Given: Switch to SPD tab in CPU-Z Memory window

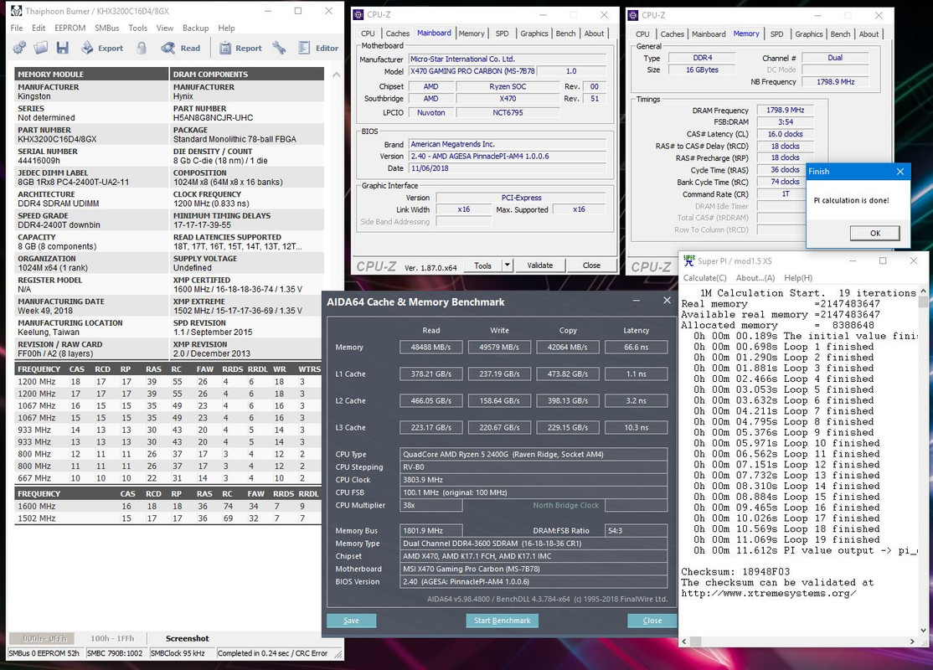Looking at the screenshot, I should pyautogui.click(x=777, y=33).
